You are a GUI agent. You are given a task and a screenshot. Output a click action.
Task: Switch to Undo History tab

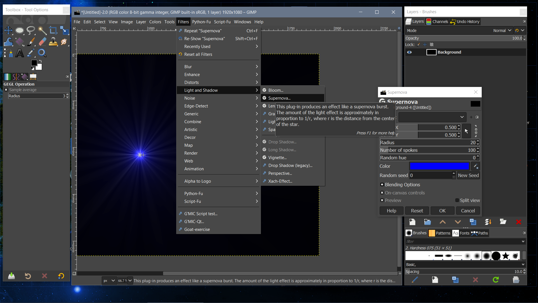tap(465, 22)
